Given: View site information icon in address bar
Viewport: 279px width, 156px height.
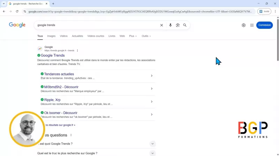Looking at the screenshot, I should click(25, 11).
